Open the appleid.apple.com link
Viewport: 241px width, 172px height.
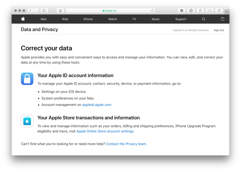tap(97, 105)
